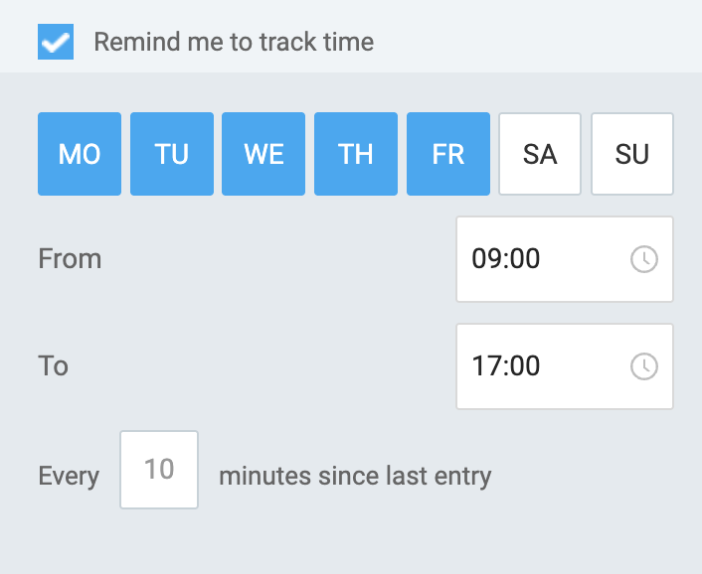The height and width of the screenshot is (574, 702).
Task: Deselect Wednesday from reminder days
Action: click(263, 154)
